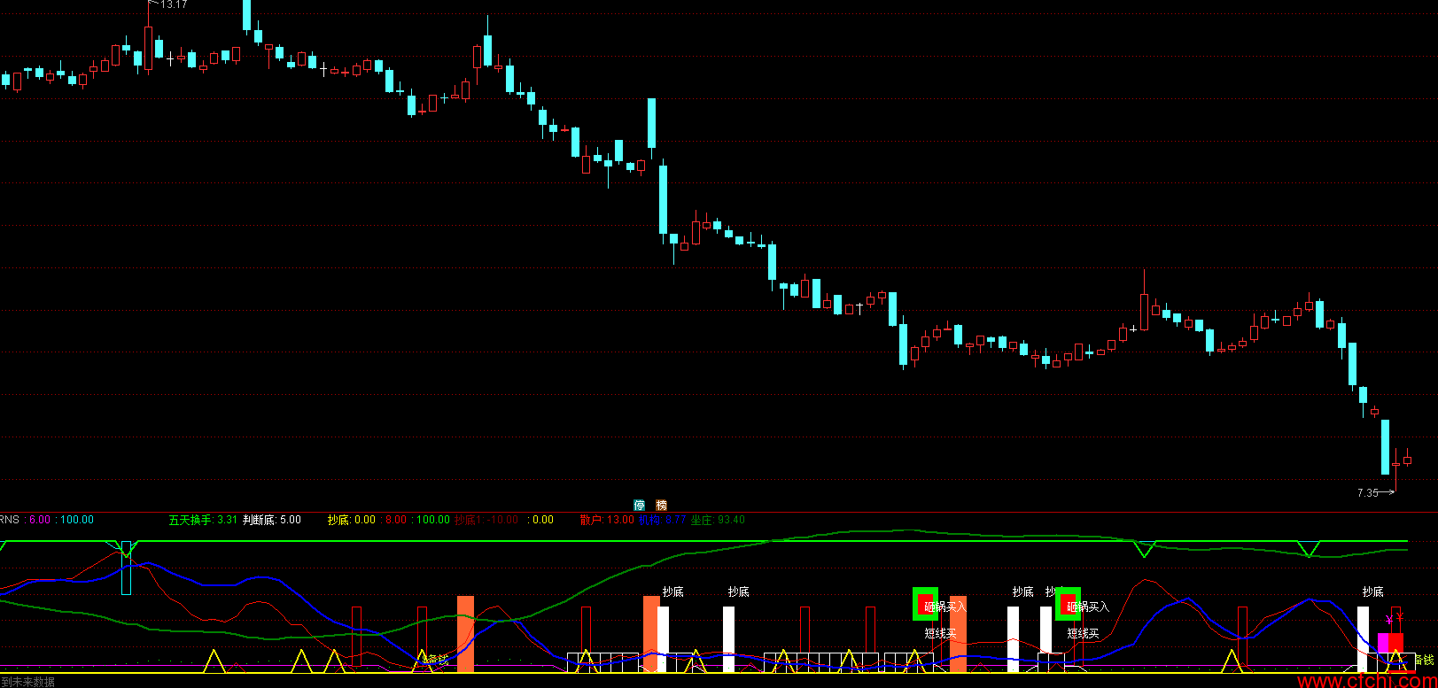The width and height of the screenshot is (1438, 688).
Task: Click the RNS indicator name
Action: point(10,520)
